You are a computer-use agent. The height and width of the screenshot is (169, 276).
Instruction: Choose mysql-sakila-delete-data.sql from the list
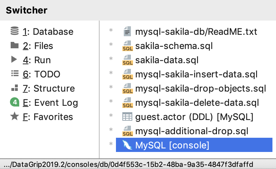197,103
